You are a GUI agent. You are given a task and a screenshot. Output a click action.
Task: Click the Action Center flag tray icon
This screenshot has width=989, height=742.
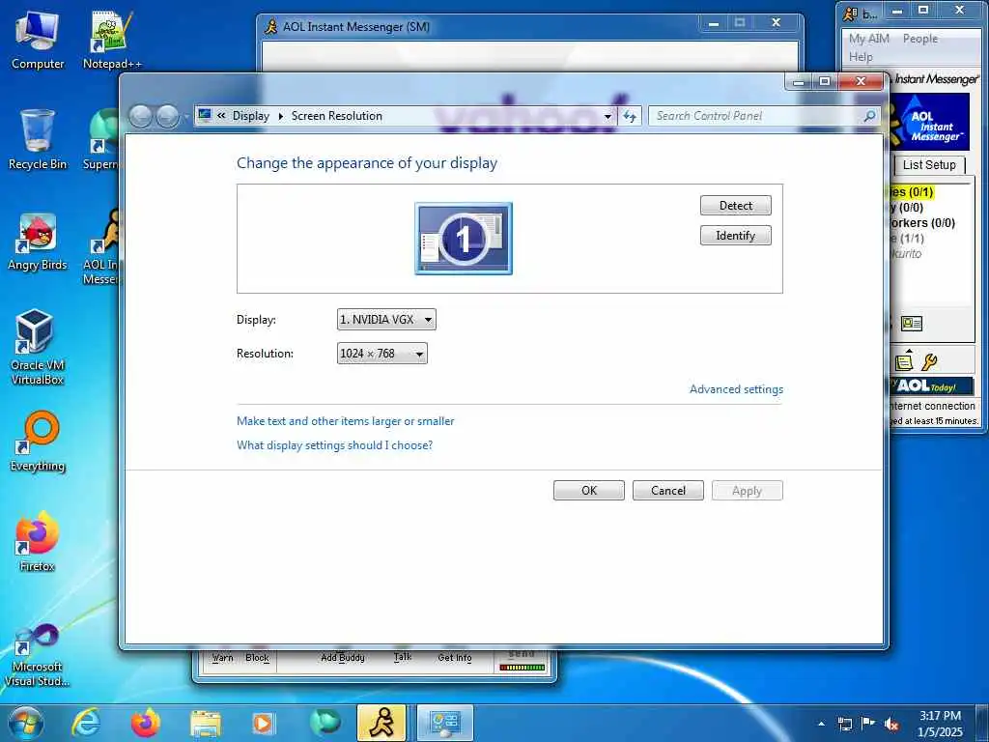(x=868, y=724)
